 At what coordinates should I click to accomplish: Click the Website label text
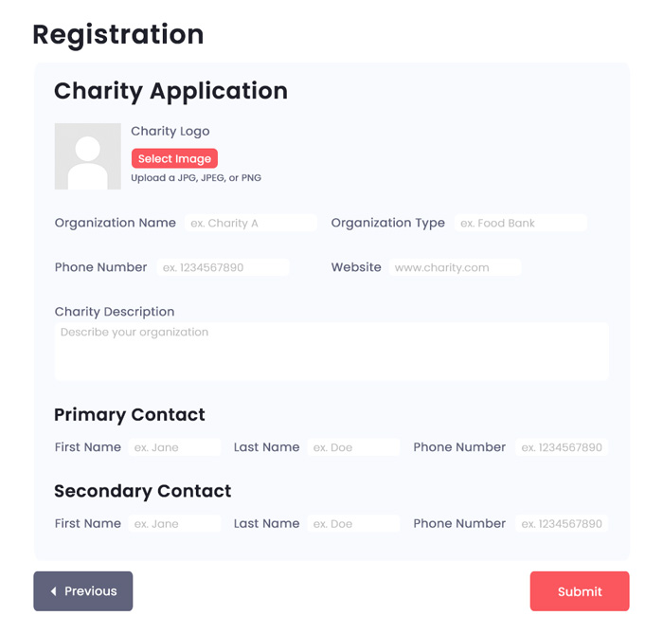point(356,267)
